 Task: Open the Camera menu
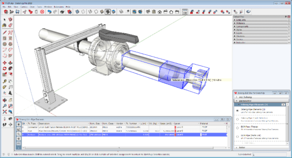(x=24, y=7)
